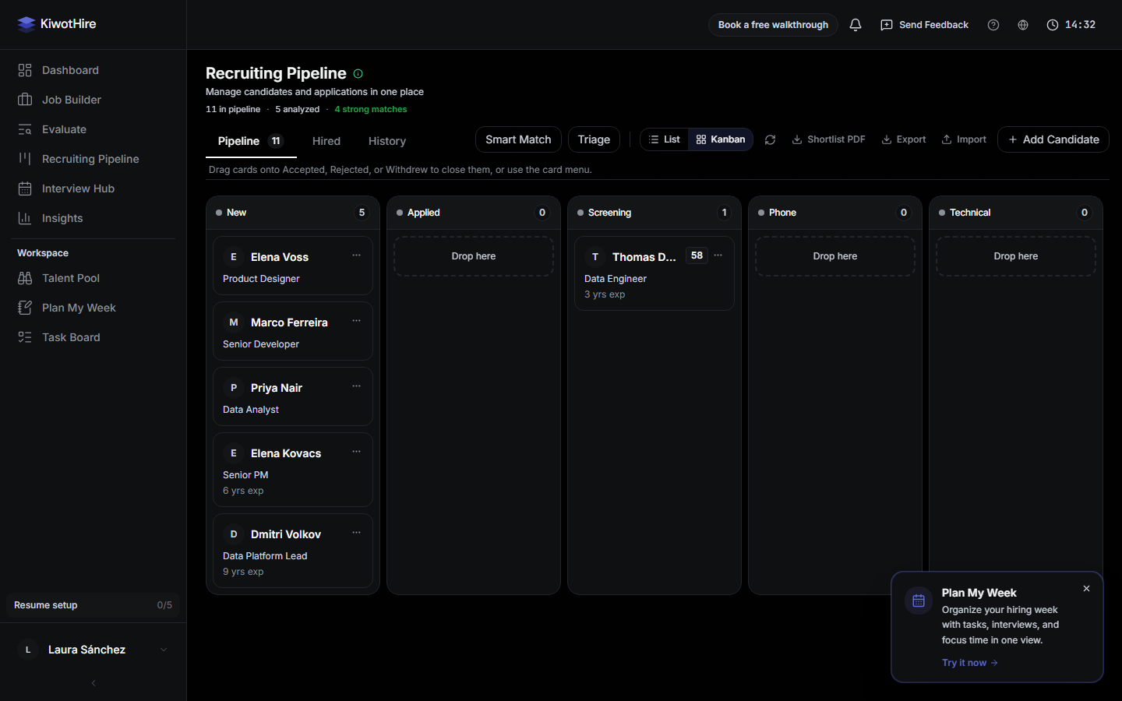Open the language globe icon
Screen dimensions: 1122x701
(x=1022, y=25)
